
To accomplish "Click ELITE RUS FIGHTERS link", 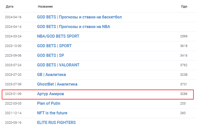I will coord(56,123).
